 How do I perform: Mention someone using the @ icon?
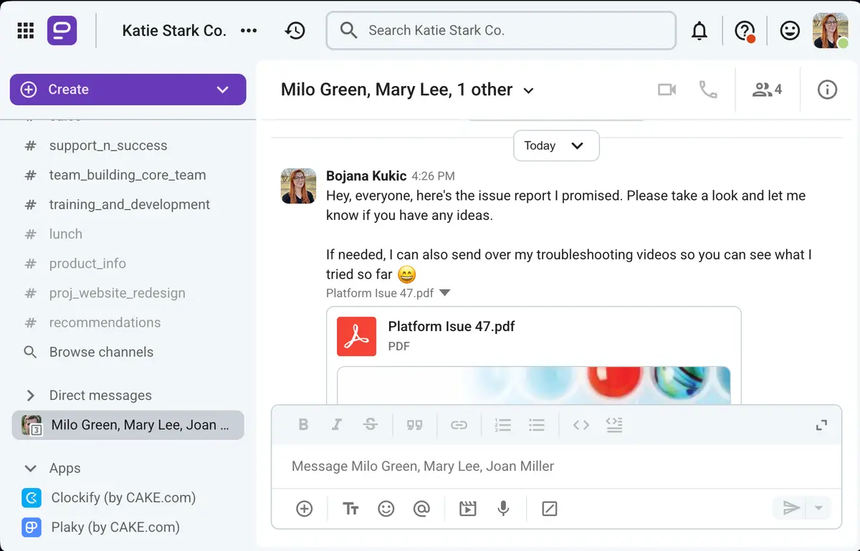click(422, 509)
